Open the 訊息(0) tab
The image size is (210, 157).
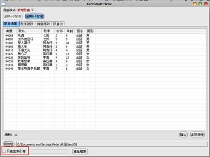pos(58,24)
